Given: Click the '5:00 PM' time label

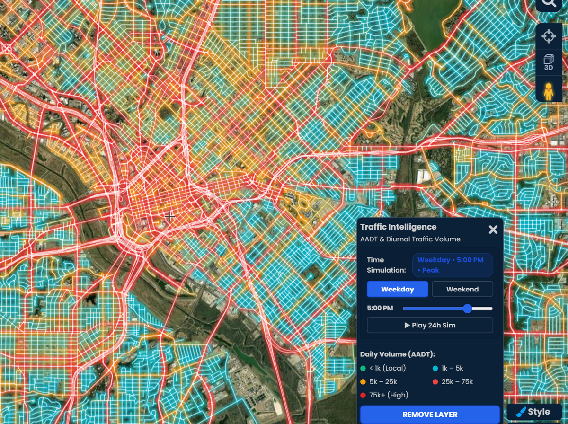Looking at the screenshot, I should (x=380, y=309).
